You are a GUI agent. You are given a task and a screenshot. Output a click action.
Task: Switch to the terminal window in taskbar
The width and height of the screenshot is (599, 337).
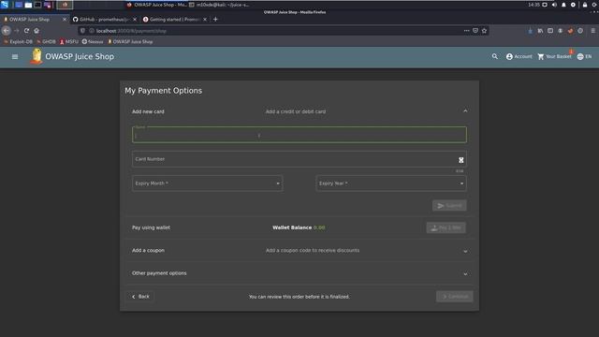[219, 5]
